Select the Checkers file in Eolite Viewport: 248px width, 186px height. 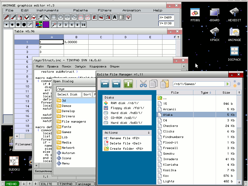(x=197, y=126)
